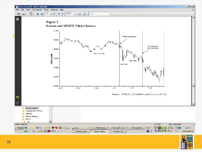
Task: Select the NBF 8 leidimas folder
Action: tap(31, 116)
